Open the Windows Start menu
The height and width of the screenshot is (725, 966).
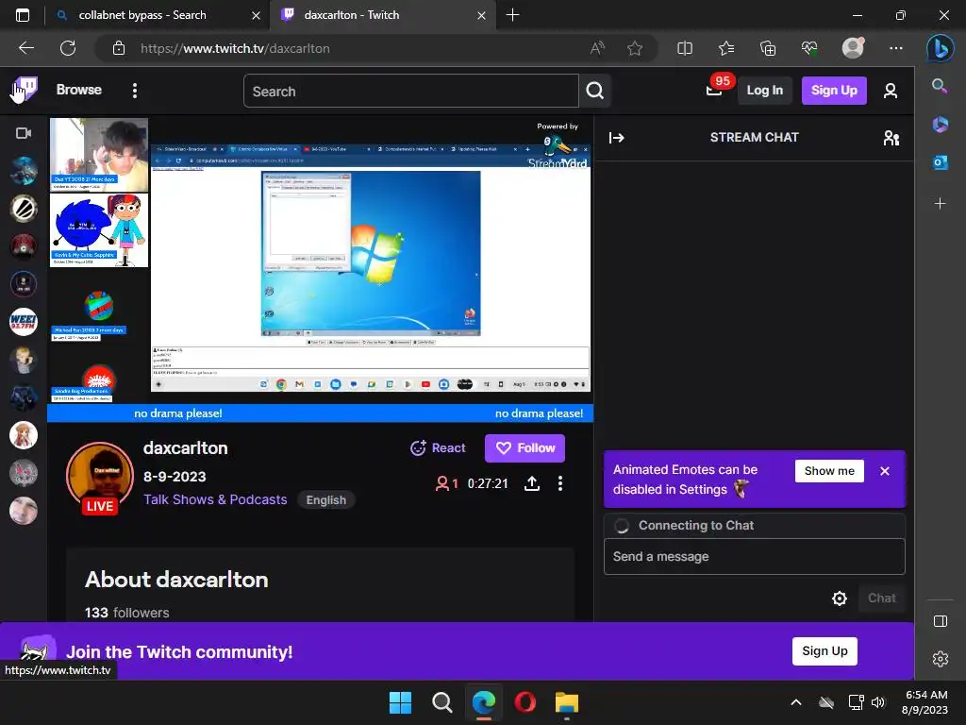400,702
